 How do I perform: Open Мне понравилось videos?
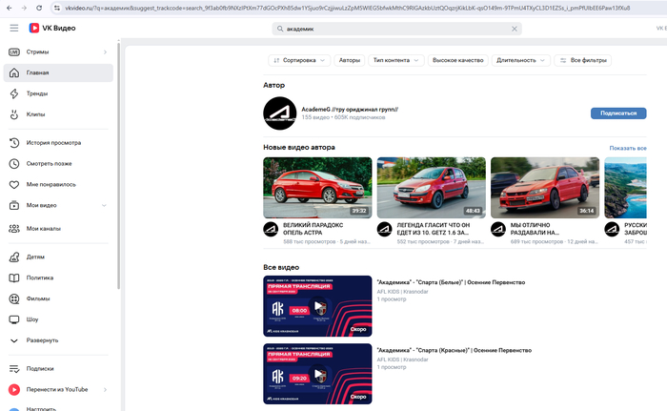51,184
